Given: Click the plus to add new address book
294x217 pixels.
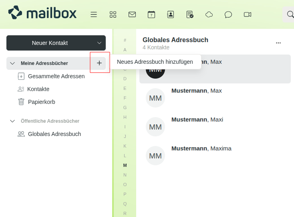Looking at the screenshot, I should point(99,63).
